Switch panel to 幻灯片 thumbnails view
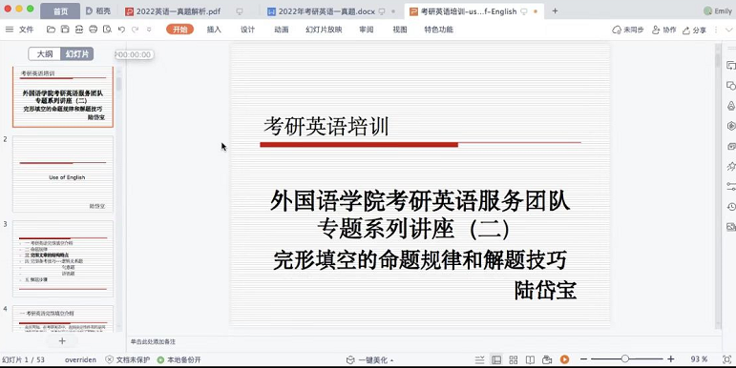This screenshot has width=736, height=368. tap(77, 54)
